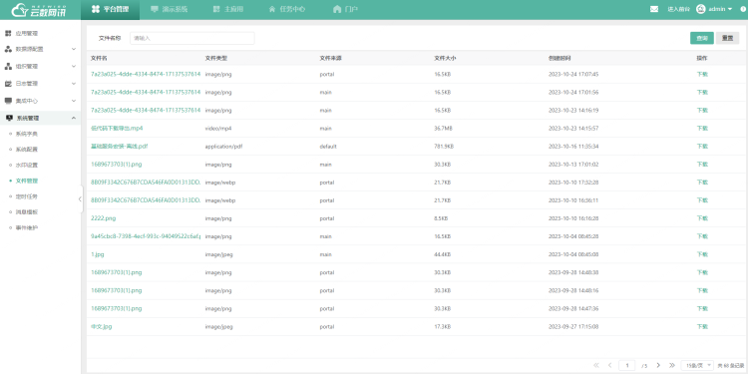748x374 pixels.
Task: Download the 中文.jpg row file
Action: (x=702, y=327)
